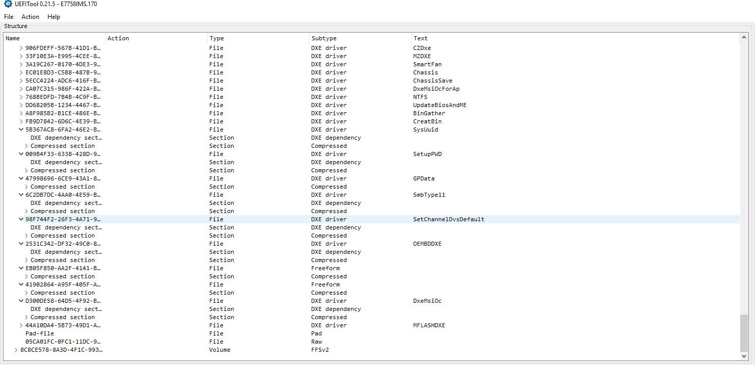755x365 pixels.
Task: Select the 2531C342-DF32-49C0 OEMBDDXE file
Action: coord(372,244)
